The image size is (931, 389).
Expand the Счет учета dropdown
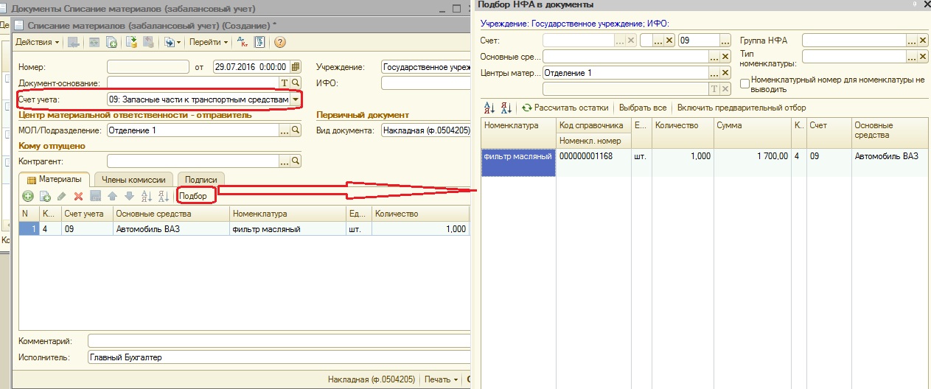tap(296, 99)
